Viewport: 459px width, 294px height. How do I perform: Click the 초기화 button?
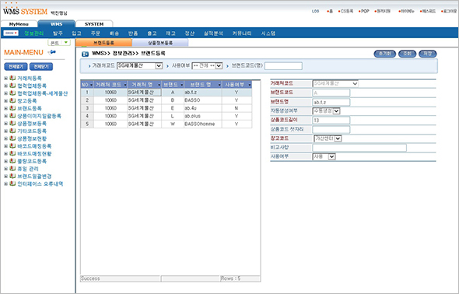[384, 54]
